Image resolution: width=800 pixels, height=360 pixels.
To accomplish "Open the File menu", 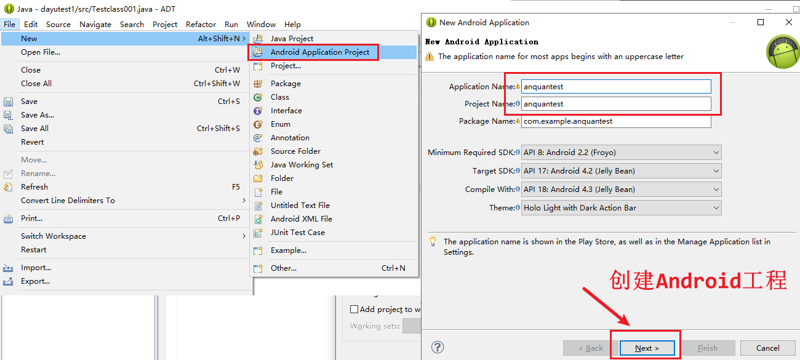I will tap(10, 25).
